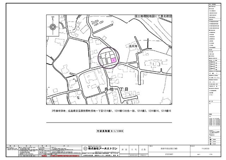Click the アーネストワン company logo emblem

coord(85,148)
